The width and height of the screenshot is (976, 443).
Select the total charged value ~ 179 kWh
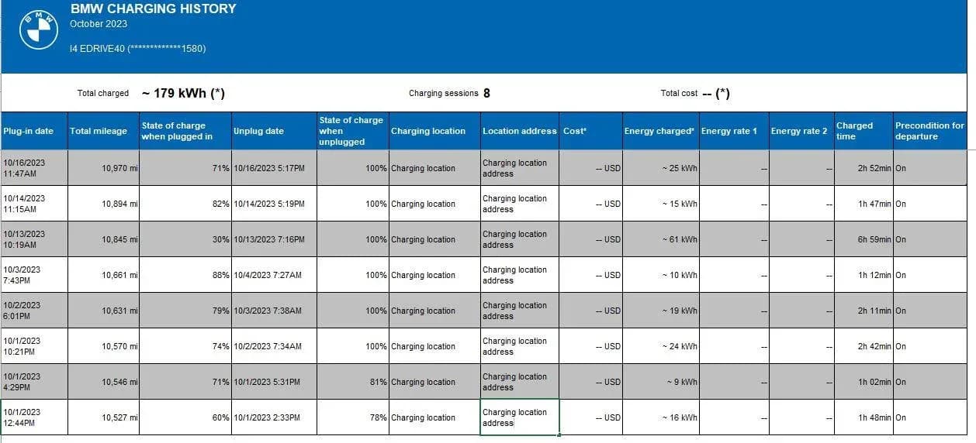(x=184, y=93)
